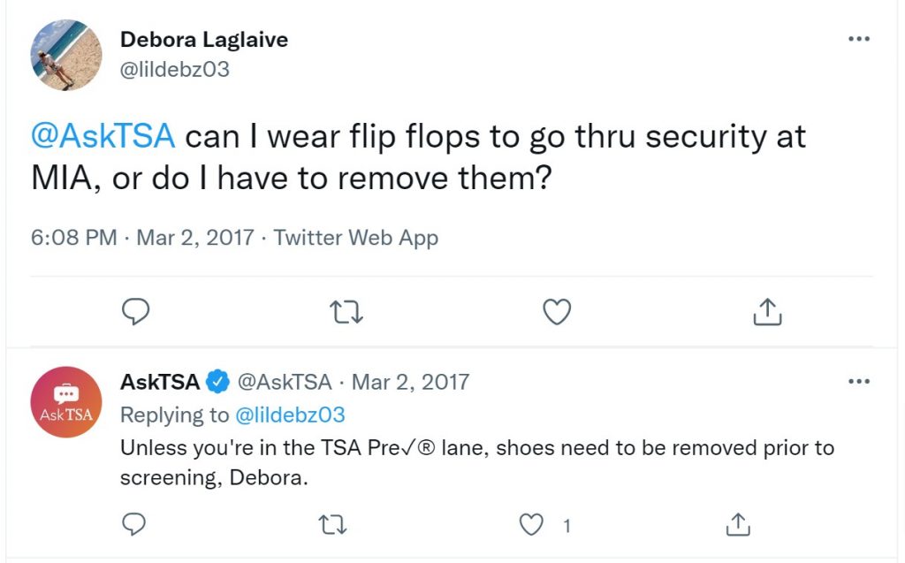Retweet Debora Laglaive's flip flops tweet
The image size is (905, 563).
(x=346, y=312)
